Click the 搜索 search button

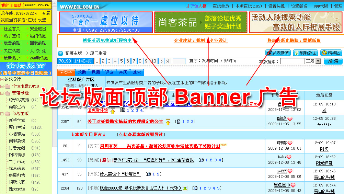(x=333, y=61)
